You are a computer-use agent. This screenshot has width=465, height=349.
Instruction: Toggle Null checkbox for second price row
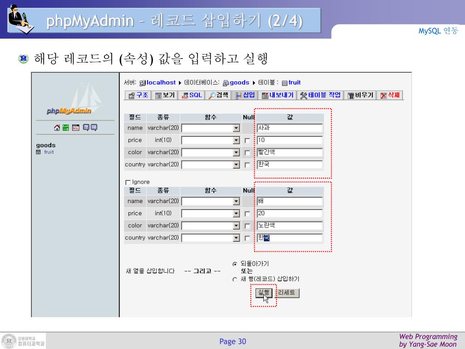tap(247, 214)
